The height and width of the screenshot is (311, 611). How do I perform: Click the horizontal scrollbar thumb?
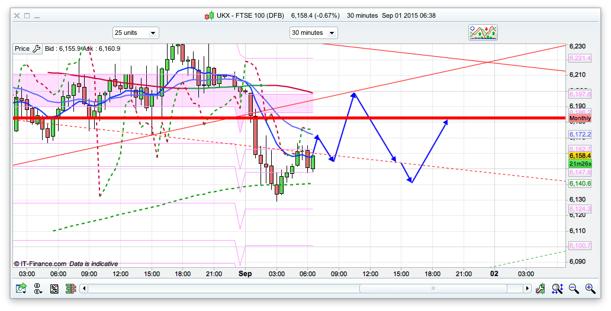pos(433,289)
